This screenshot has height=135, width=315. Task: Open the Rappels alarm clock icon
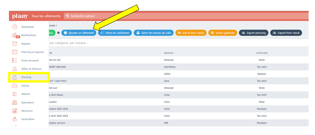click(x=14, y=44)
